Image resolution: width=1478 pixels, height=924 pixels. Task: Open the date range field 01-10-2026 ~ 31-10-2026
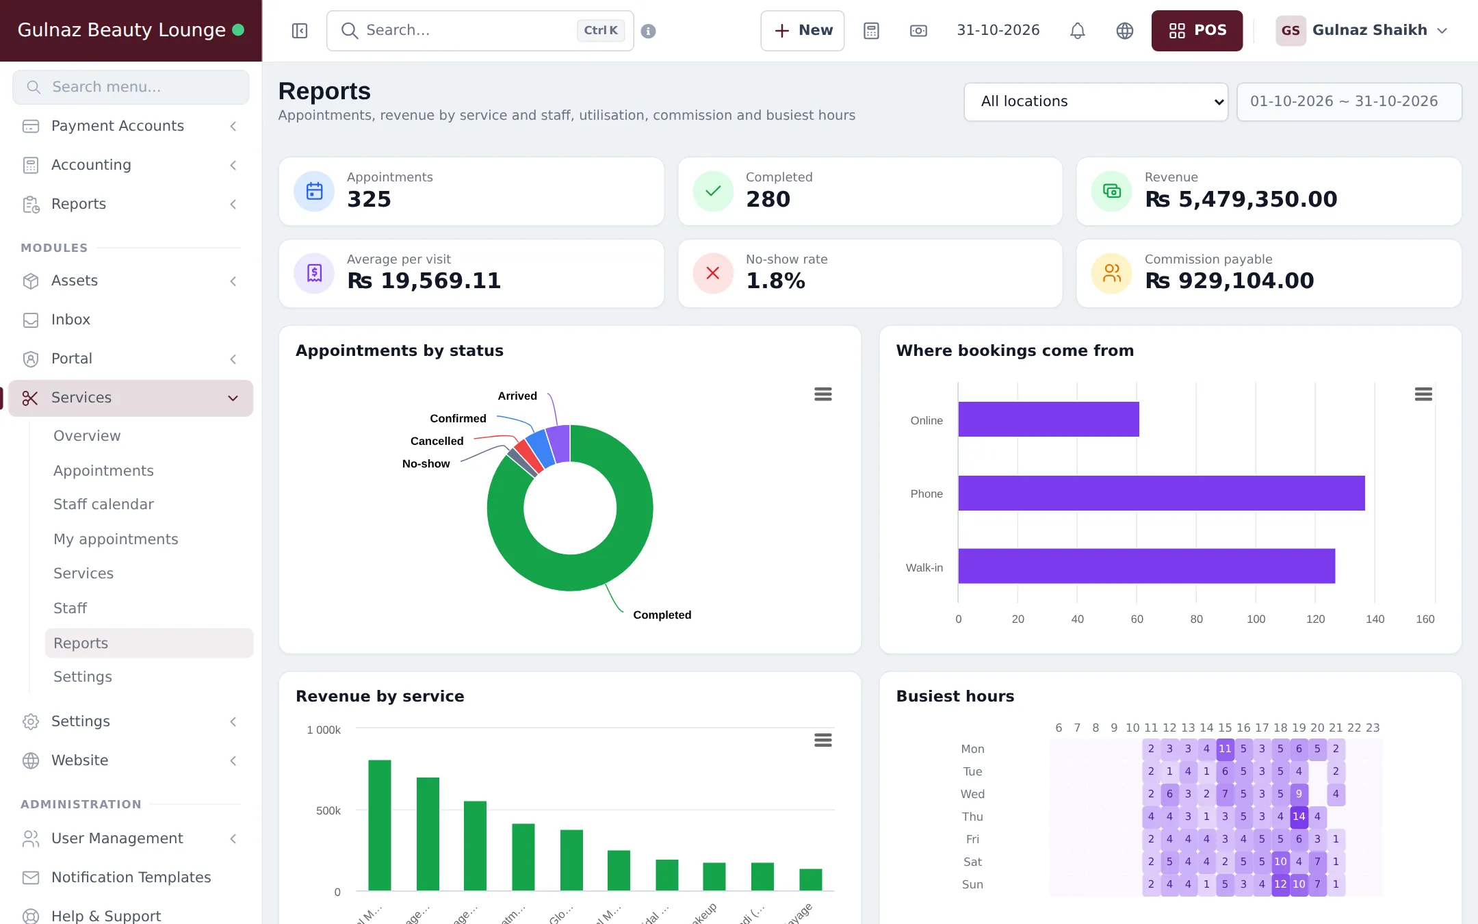point(1349,101)
